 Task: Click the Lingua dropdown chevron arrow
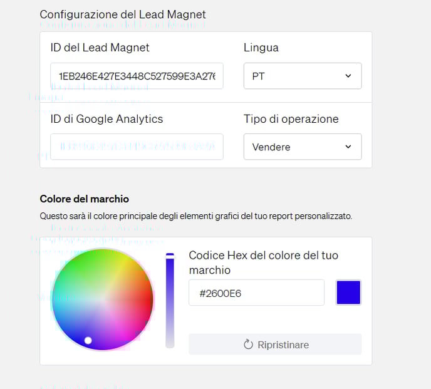tap(348, 76)
